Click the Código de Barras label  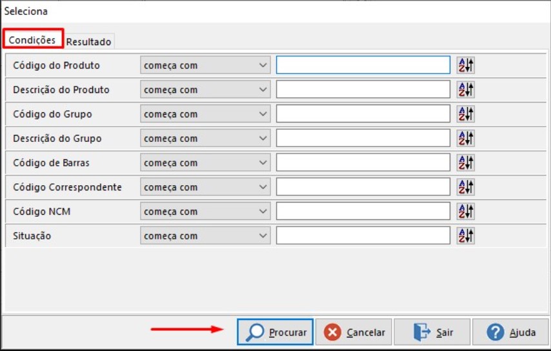(x=52, y=163)
